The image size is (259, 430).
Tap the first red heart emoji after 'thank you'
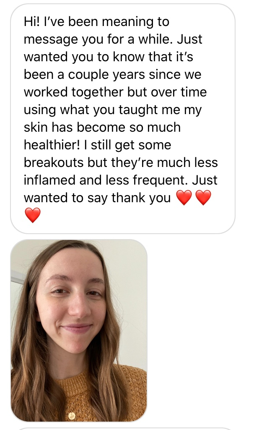(x=184, y=198)
